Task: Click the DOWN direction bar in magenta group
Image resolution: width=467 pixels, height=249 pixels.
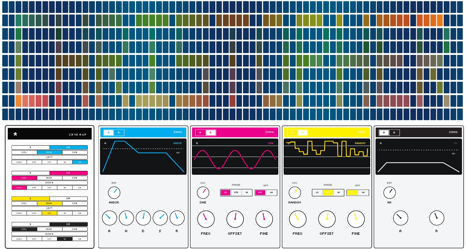Action: click(50, 182)
